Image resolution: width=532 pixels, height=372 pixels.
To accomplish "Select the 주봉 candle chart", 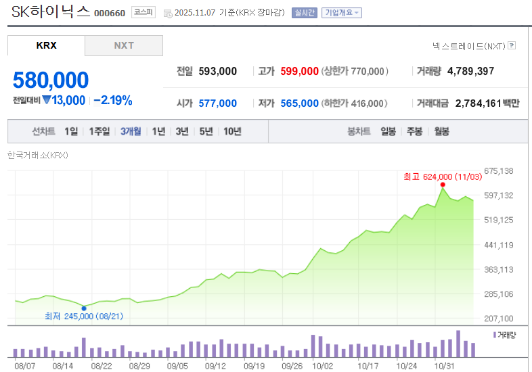I will pyautogui.click(x=415, y=131).
